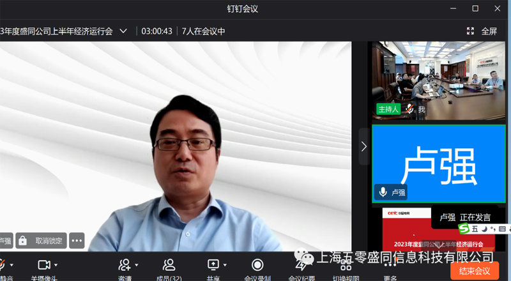Click the muted microphone icon beside 主持人
Screen dimensions: 511x281
[409, 109]
